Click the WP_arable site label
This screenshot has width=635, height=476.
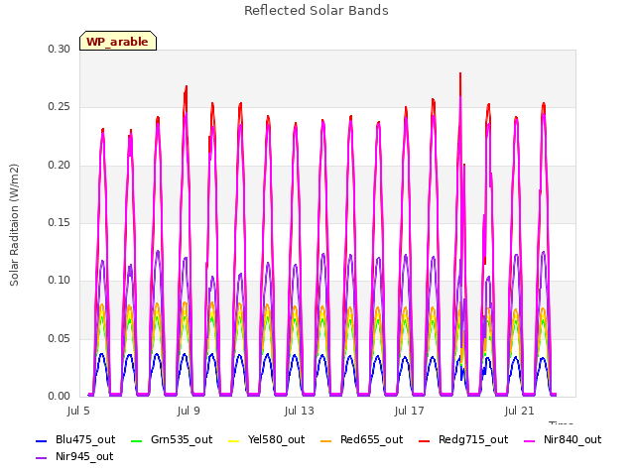click(x=118, y=42)
